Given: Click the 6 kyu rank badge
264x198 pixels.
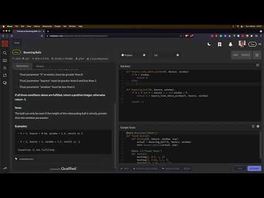Looking at the screenshot, I should (16, 52).
